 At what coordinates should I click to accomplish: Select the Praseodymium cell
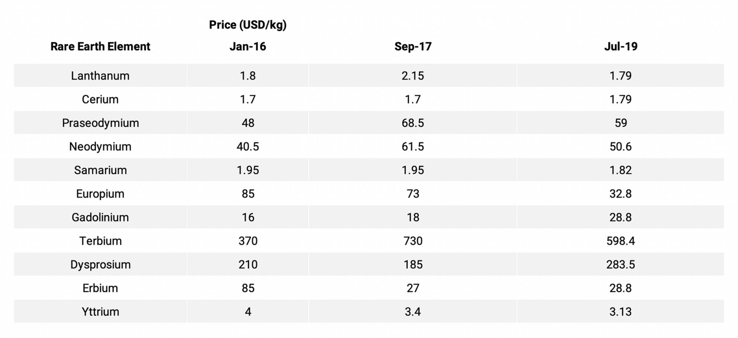pyautogui.click(x=100, y=123)
